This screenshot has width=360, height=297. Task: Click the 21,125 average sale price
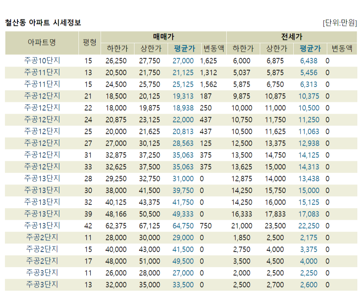183,73
